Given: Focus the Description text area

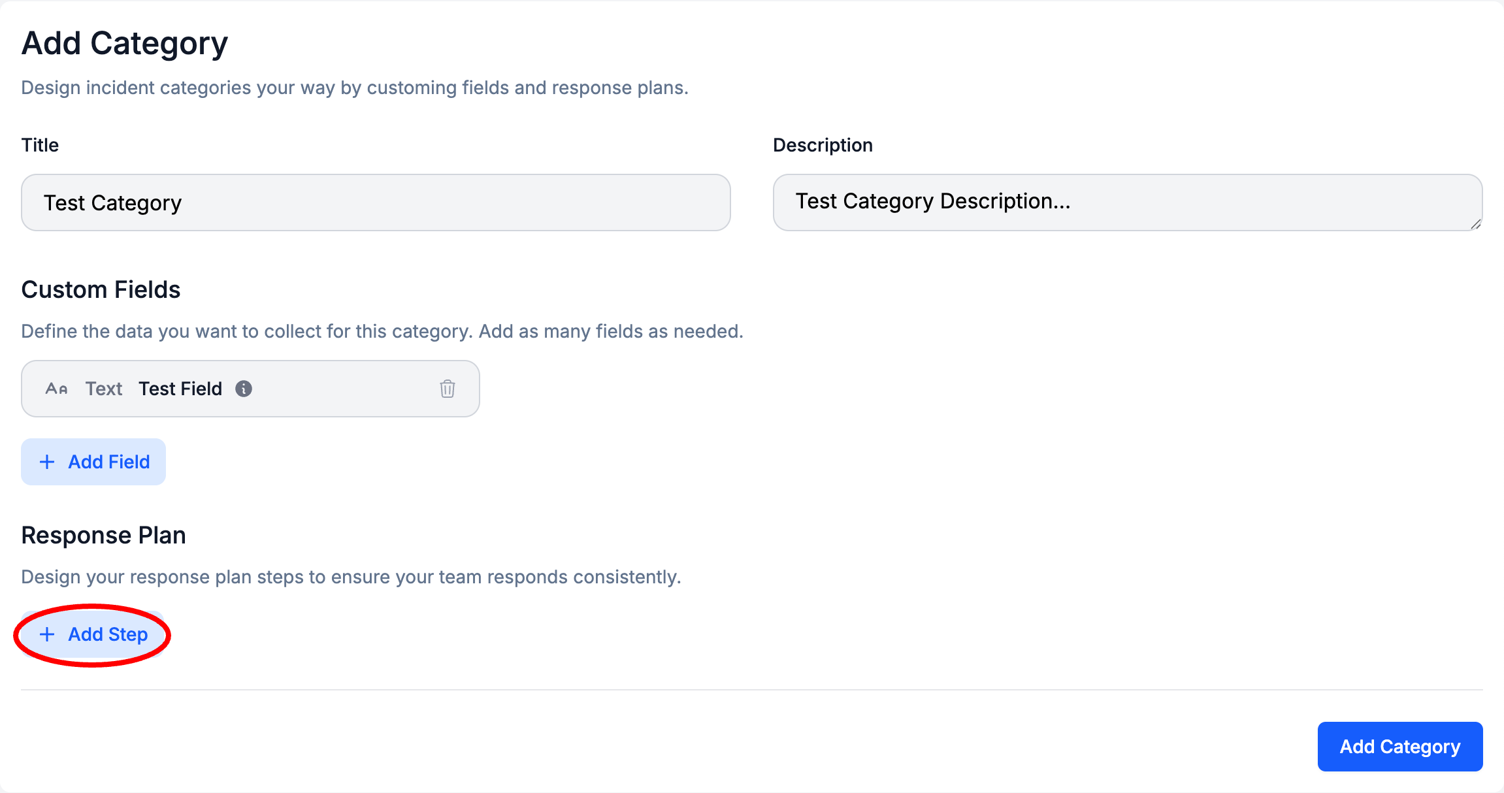Looking at the screenshot, I should (1126, 202).
